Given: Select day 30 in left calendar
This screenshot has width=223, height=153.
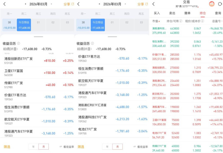Looking at the screenshot, I should 9,25.
